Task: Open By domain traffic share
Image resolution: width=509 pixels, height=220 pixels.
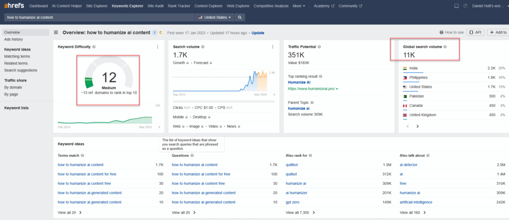Action: (x=13, y=87)
